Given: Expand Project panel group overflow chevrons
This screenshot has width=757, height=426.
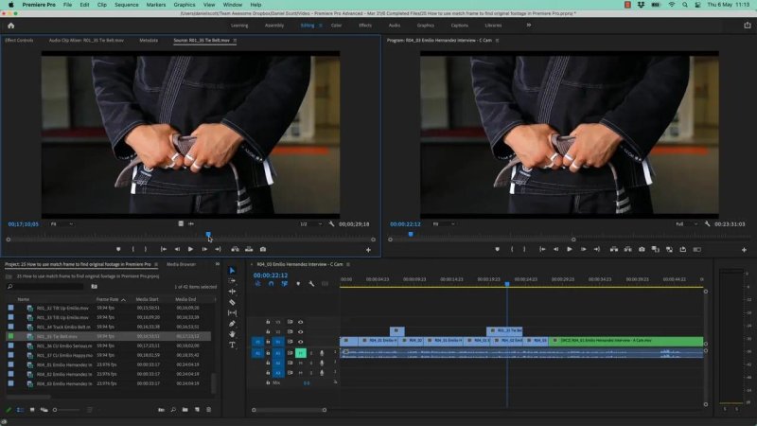Looking at the screenshot, I should click(218, 264).
